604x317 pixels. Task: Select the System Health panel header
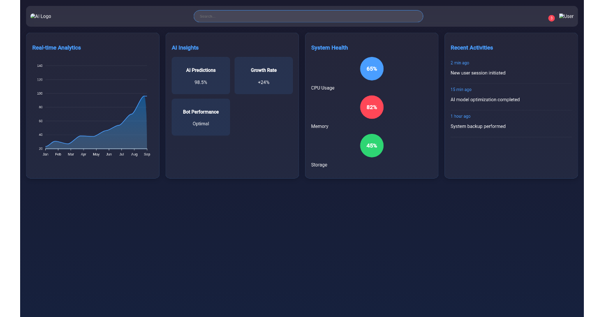pyautogui.click(x=329, y=47)
